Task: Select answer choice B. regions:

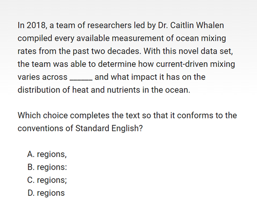Action: 47,167
